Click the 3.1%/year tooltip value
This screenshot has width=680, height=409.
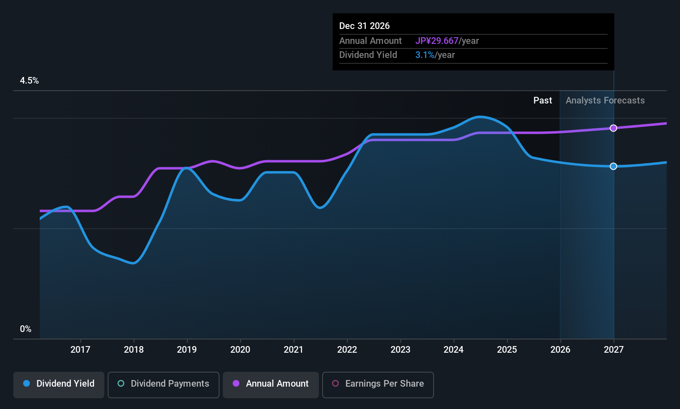435,55
